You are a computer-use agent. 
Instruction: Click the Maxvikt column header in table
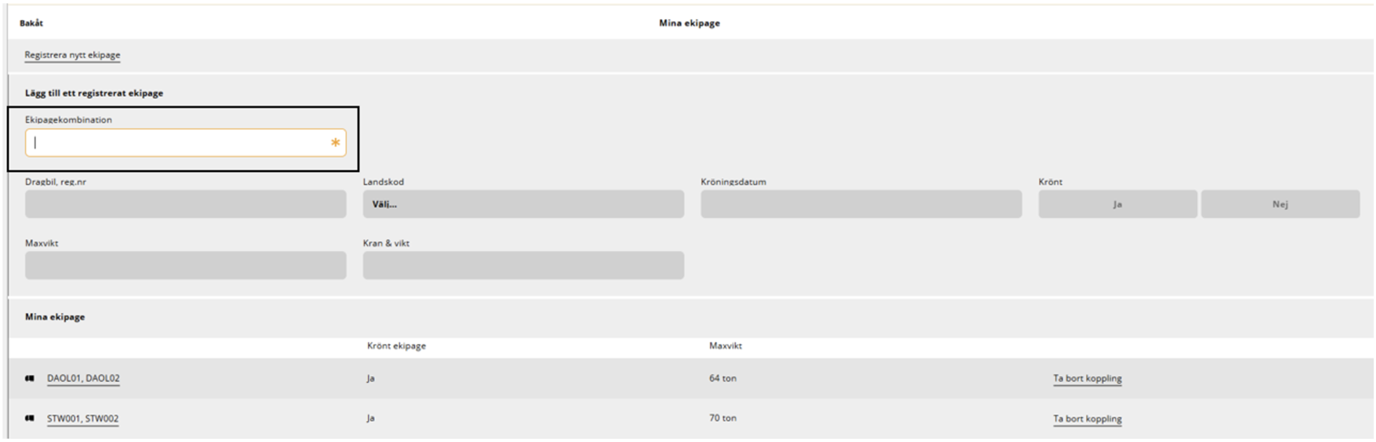click(725, 346)
